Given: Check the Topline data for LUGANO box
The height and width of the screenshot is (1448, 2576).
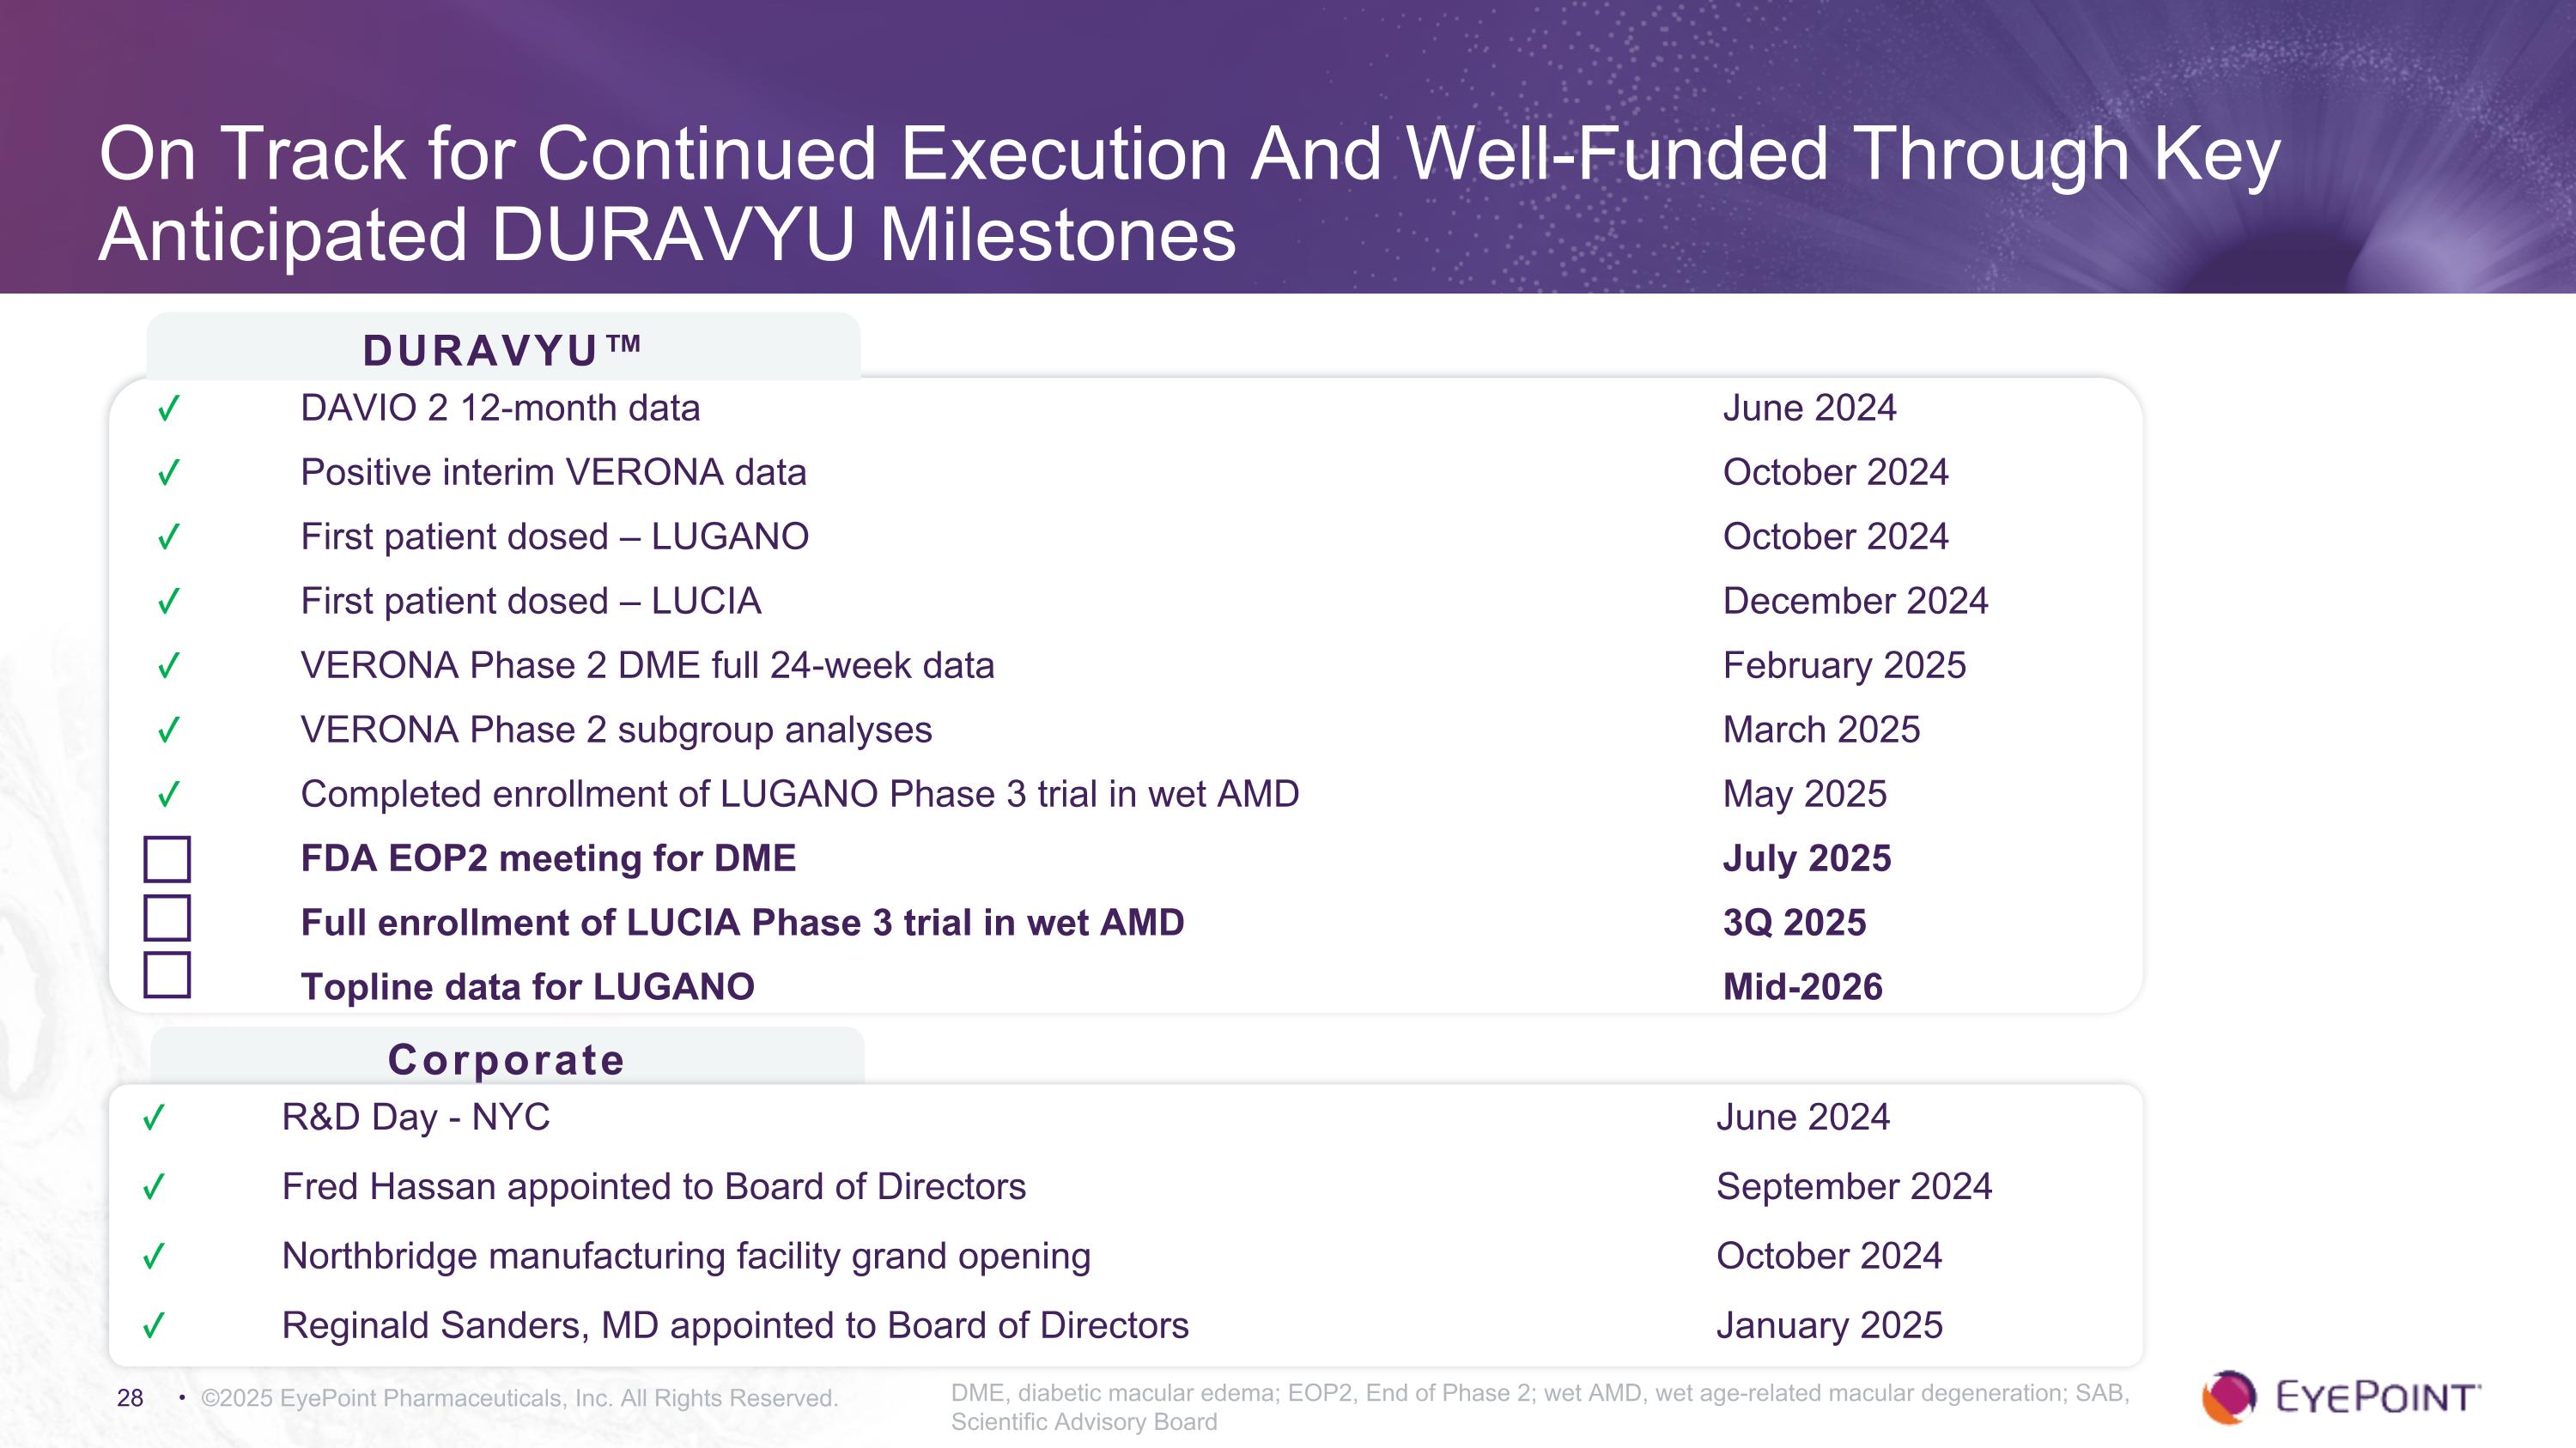Looking at the screenshot, I should coord(167,975).
